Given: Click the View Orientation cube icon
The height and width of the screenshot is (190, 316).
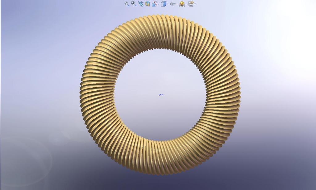Looking at the screenshot, I should click(154, 4).
